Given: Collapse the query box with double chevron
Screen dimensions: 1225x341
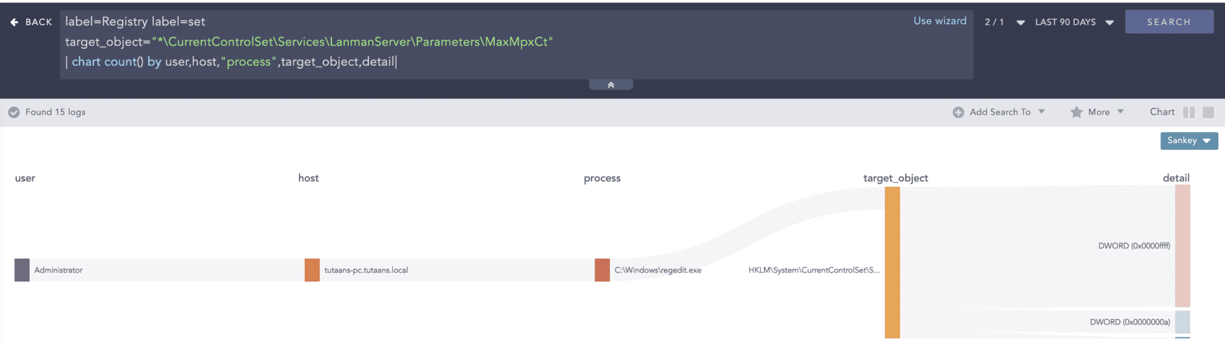Looking at the screenshot, I should pyautogui.click(x=611, y=85).
